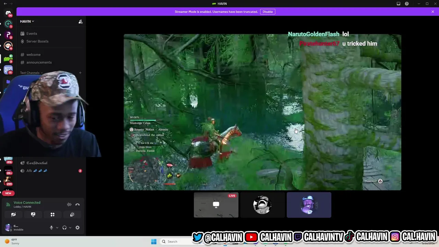Open User Settings gear

click(78, 227)
